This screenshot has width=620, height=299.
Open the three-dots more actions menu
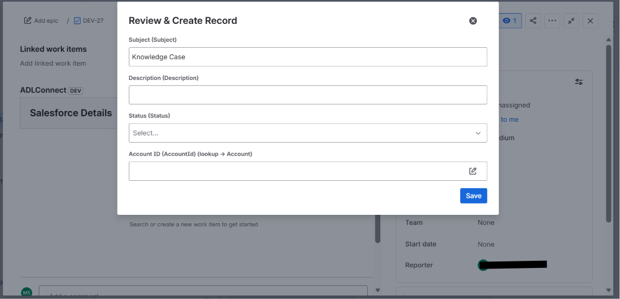pos(552,21)
